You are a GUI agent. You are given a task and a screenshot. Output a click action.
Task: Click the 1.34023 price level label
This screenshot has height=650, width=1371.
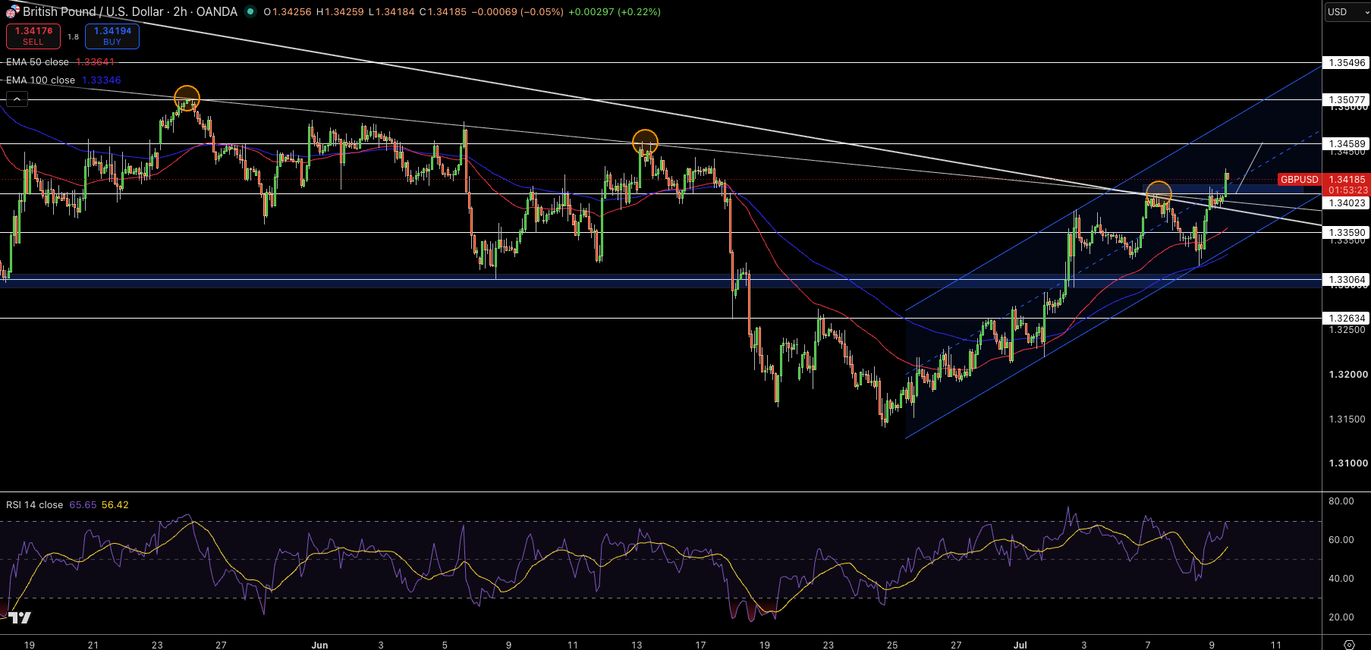(1347, 203)
